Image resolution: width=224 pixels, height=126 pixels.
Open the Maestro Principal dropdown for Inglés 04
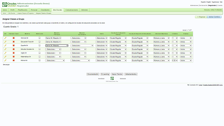(53, 53)
